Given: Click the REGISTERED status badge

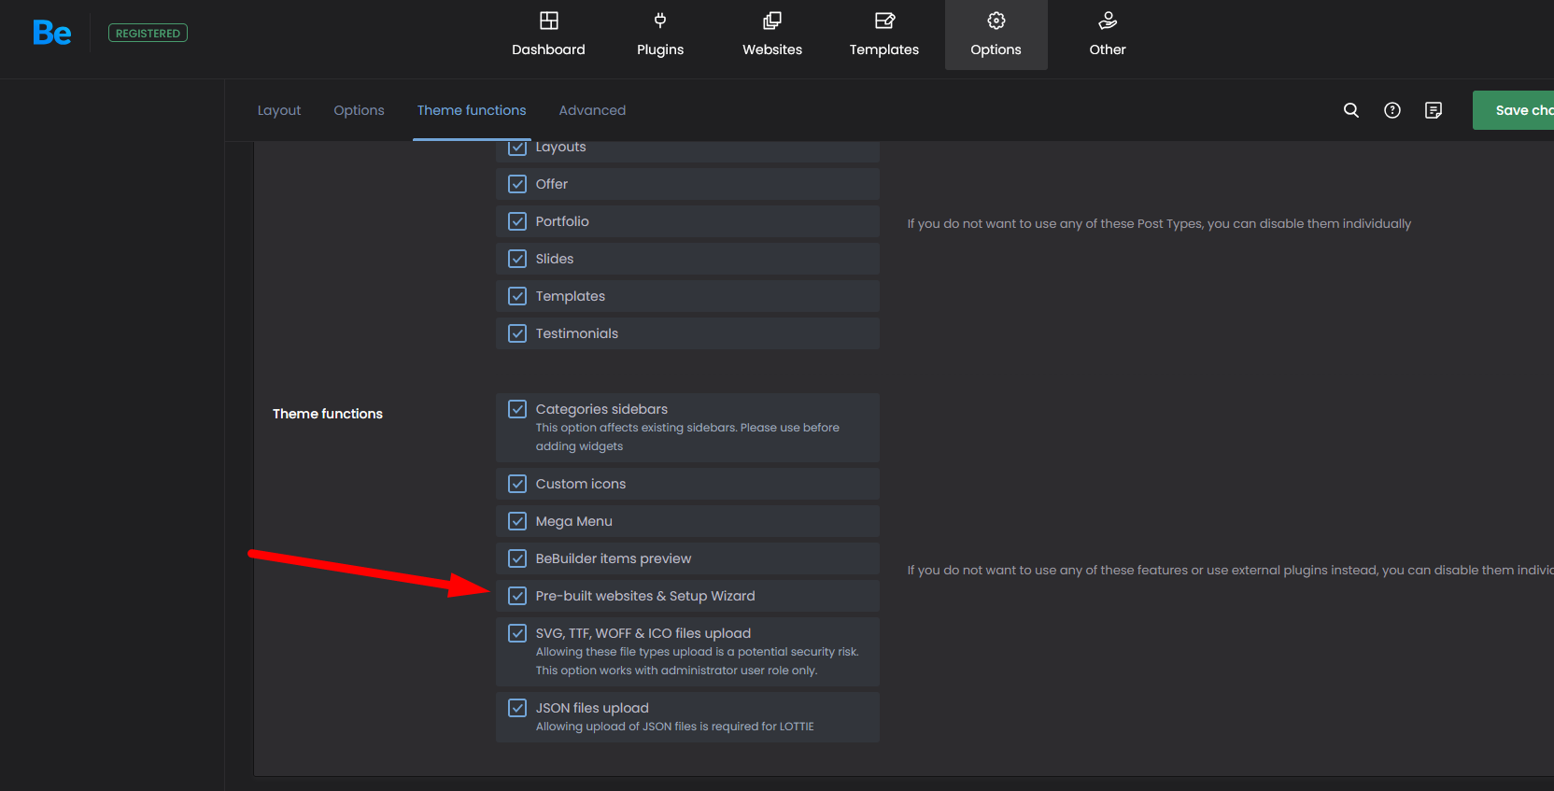Looking at the screenshot, I should [148, 34].
